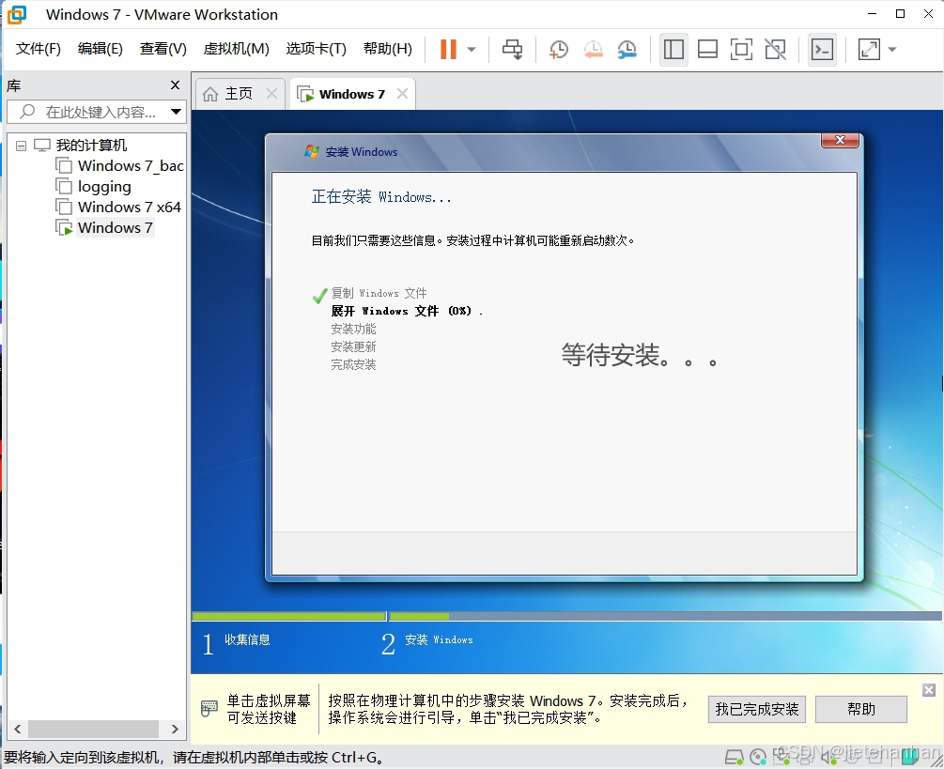Click the 安装 Windows stage 2 label

tap(439, 639)
